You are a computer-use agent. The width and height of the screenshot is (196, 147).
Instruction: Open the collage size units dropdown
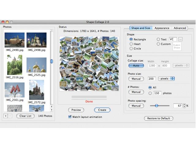click(181, 66)
